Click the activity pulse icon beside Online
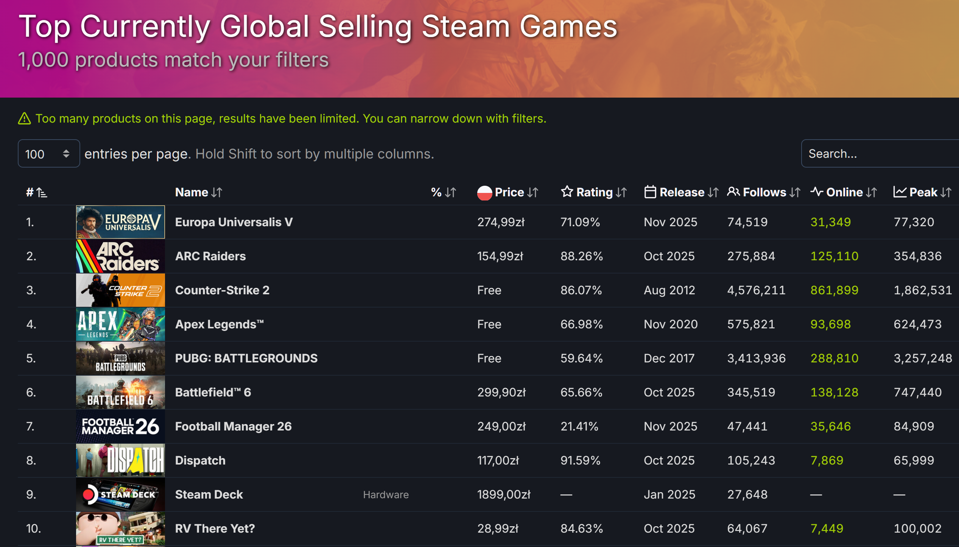 (817, 192)
